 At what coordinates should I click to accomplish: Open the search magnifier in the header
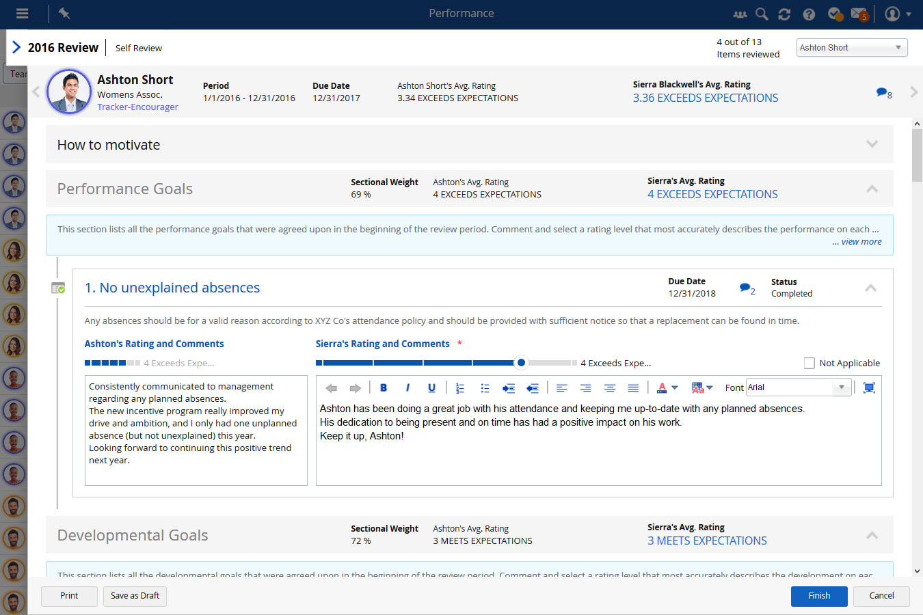click(762, 14)
